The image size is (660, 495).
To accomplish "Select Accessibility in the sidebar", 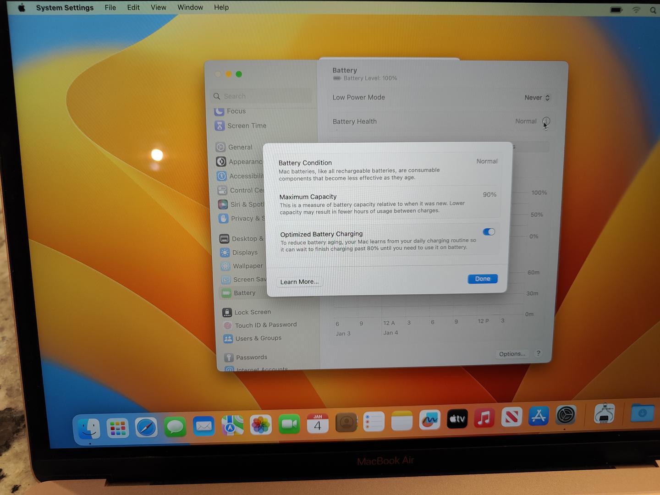I will (x=240, y=176).
